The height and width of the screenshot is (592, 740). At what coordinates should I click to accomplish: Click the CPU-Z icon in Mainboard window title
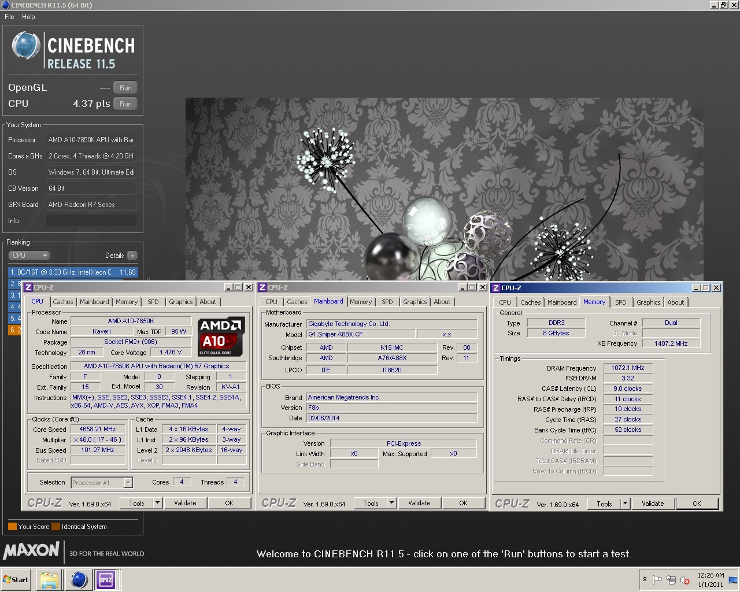pos(262,287)
